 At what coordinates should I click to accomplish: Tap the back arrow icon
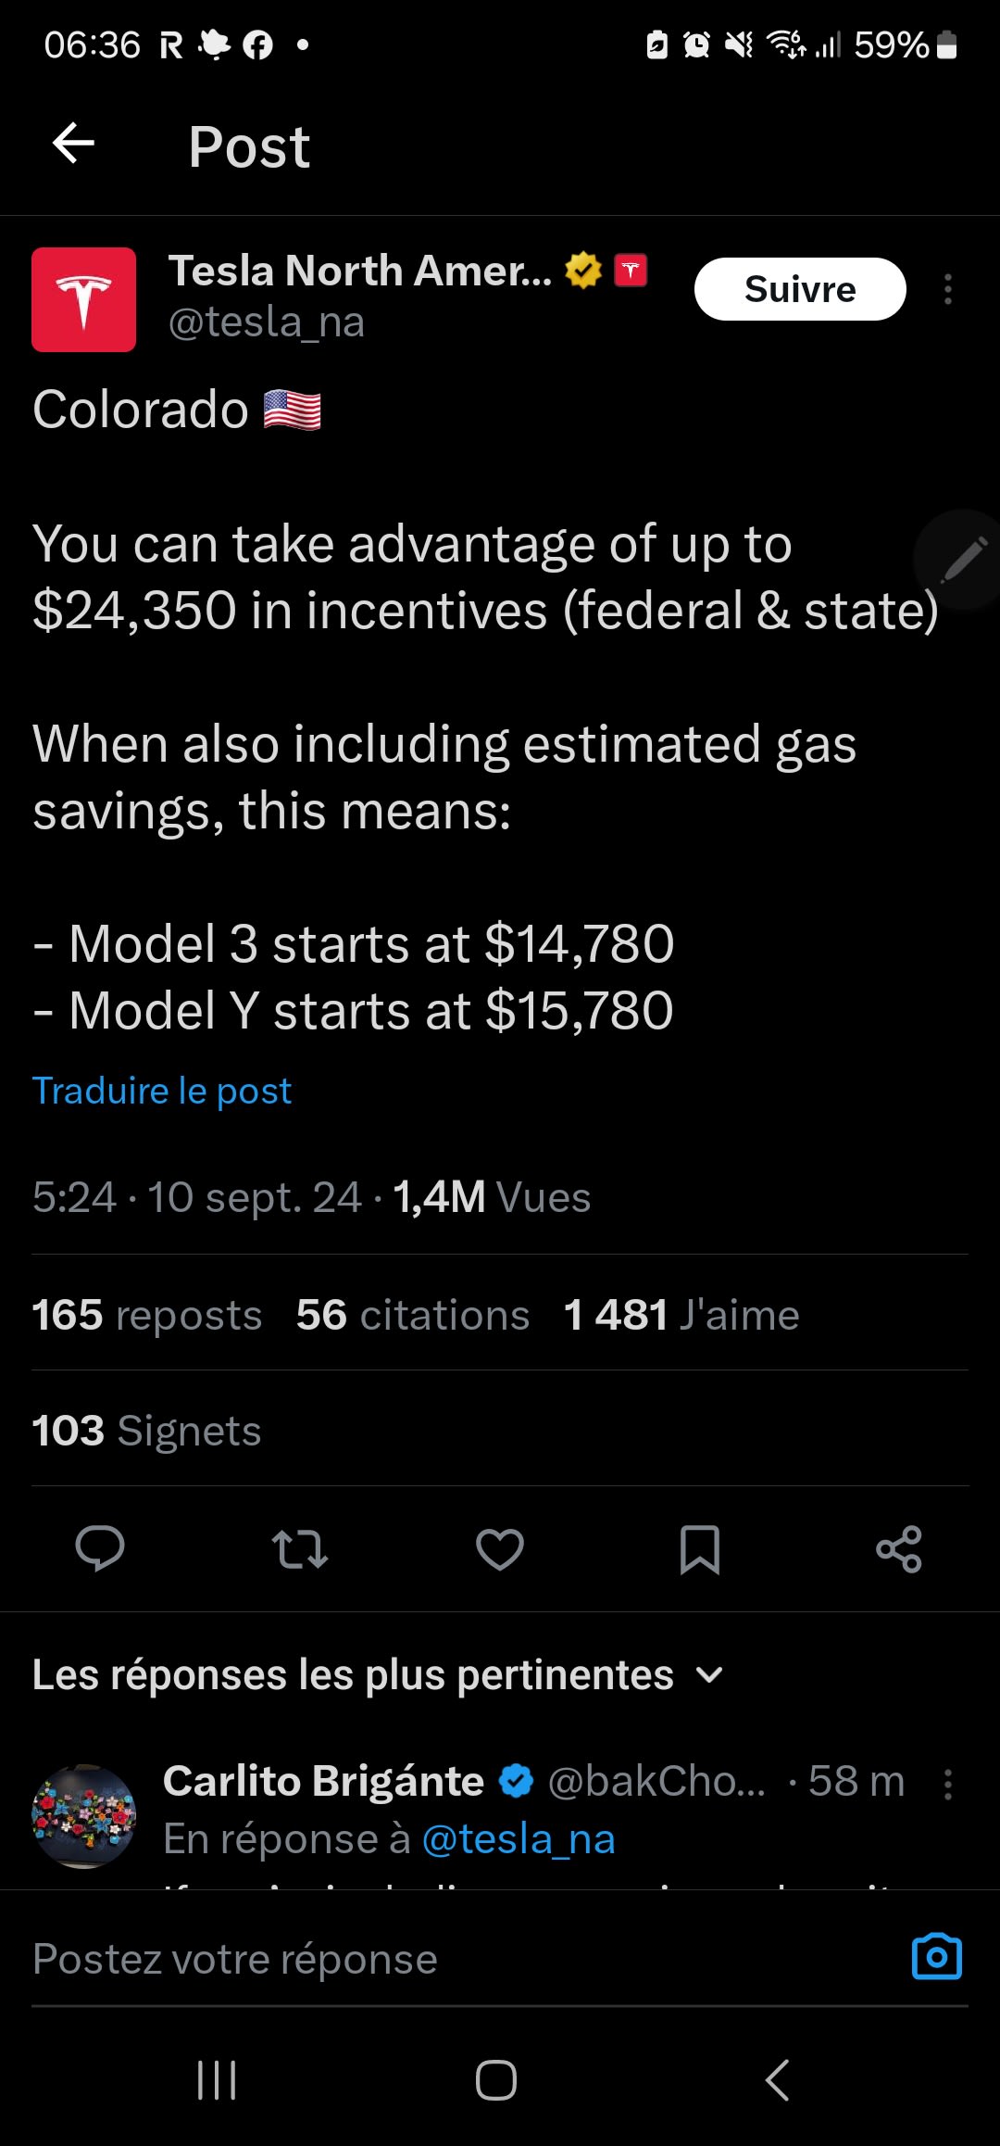pyautogui.click(x=74, y=144)
